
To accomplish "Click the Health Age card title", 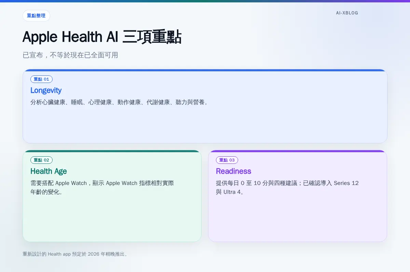I will click(49, 171).
